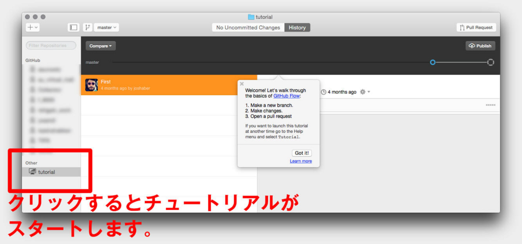Click the Pull Request button

click(x=476, y=28)
